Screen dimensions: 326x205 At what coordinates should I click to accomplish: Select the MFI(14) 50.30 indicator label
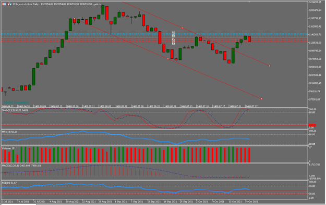pyautogui.click(x=9, y=132)
